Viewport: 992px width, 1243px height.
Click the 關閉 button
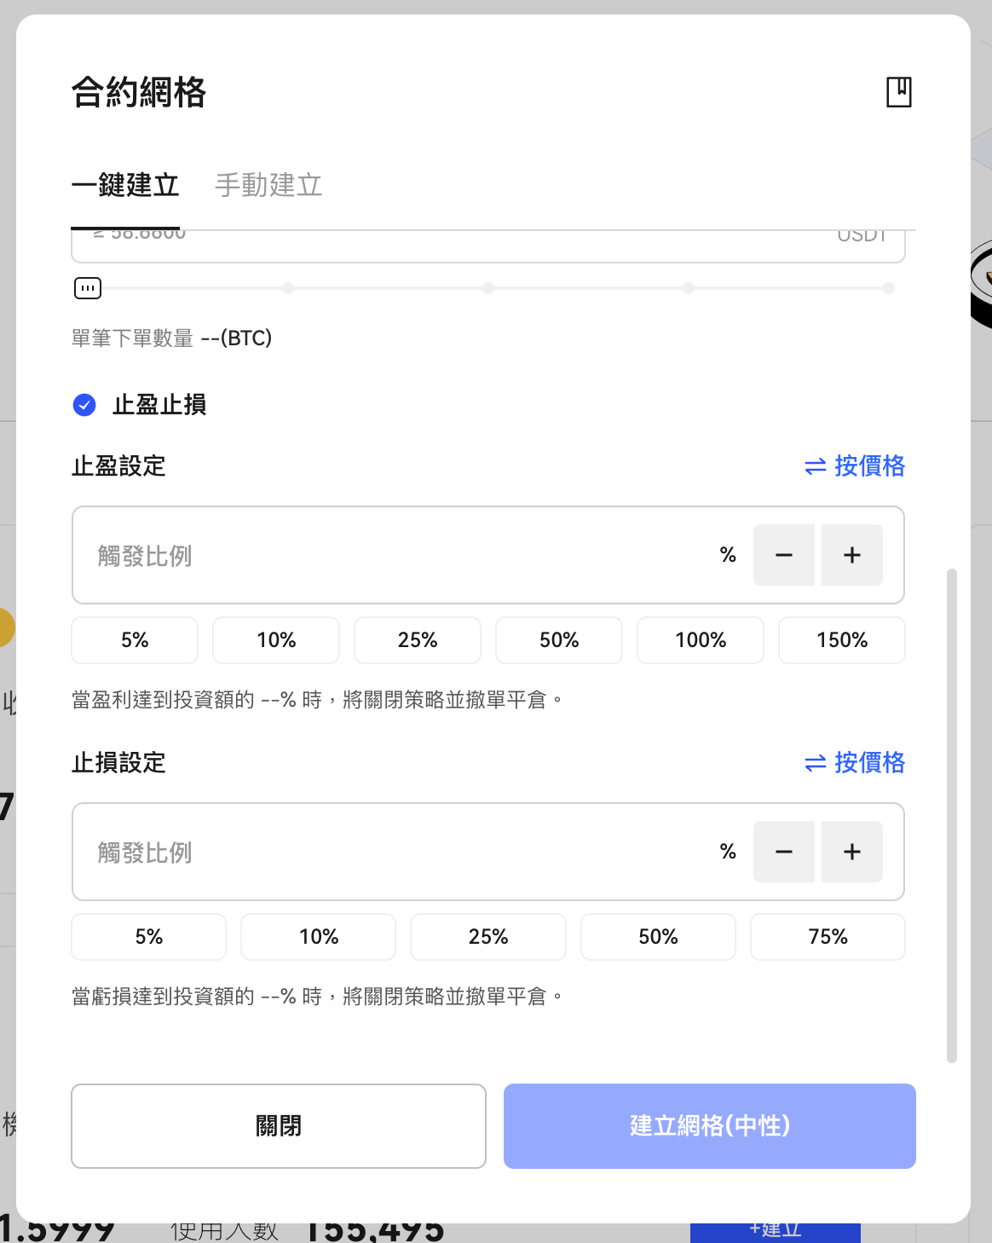(279, 1126)
